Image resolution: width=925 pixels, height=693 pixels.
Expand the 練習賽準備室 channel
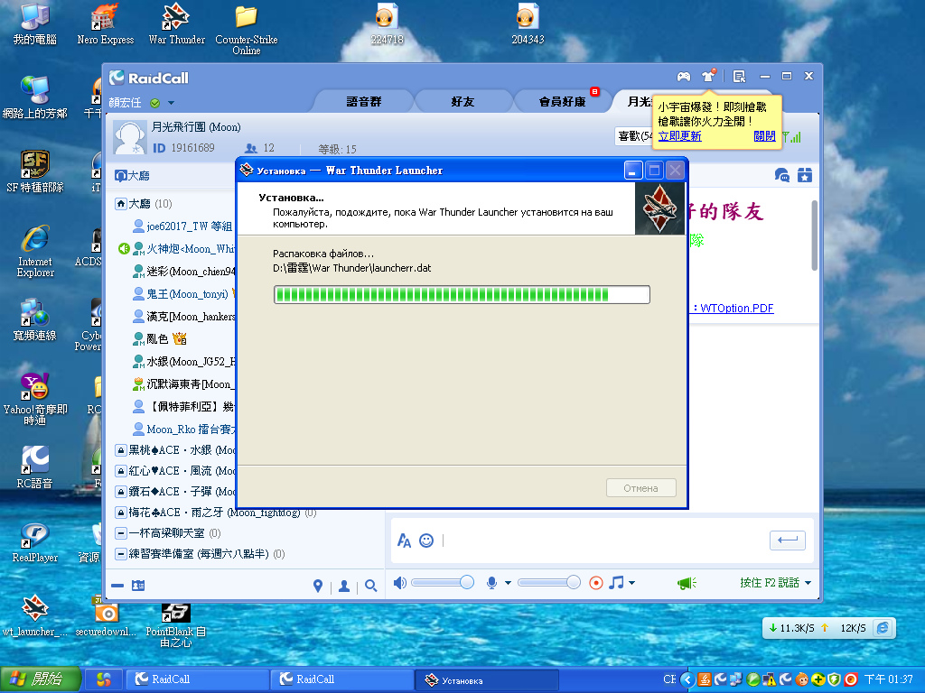[x=120, y=554]
